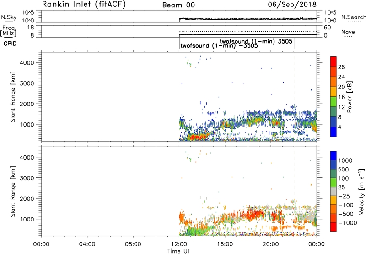Click the "500" tick on the Velocity colorbar

(343, 170)
